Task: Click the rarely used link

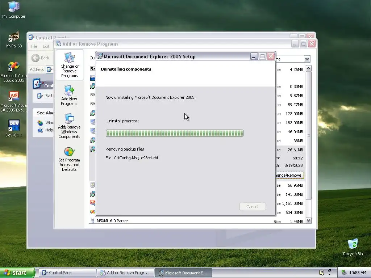Action: (x=297, y=158)
